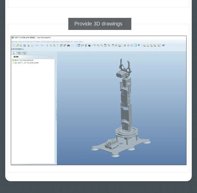Screen dimensions: 197x193
Task: Select JIBOT1-221206_ASM.ASM in the model tree
Action: click(24, 60)
